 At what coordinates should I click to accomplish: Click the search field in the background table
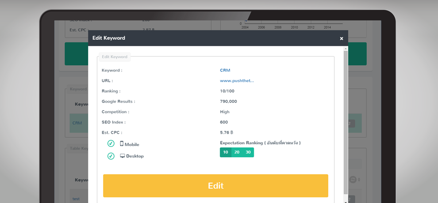point(355,164)
